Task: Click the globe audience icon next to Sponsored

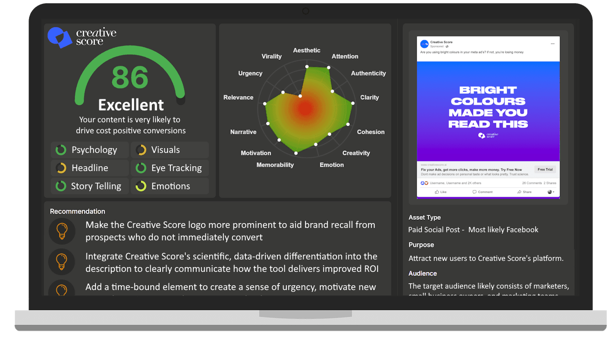Action: tap(447, 46)
